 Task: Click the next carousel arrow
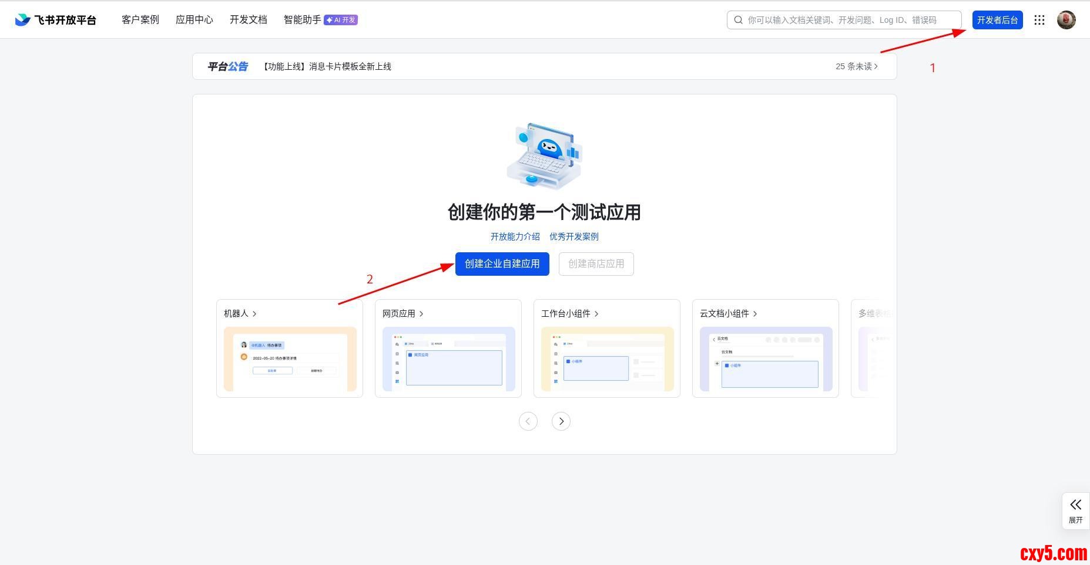click(561, 421)
